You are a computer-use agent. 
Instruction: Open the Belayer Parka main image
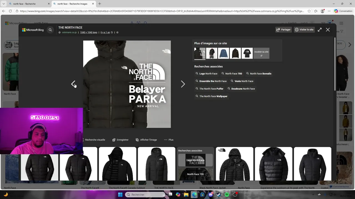[127, 84]
